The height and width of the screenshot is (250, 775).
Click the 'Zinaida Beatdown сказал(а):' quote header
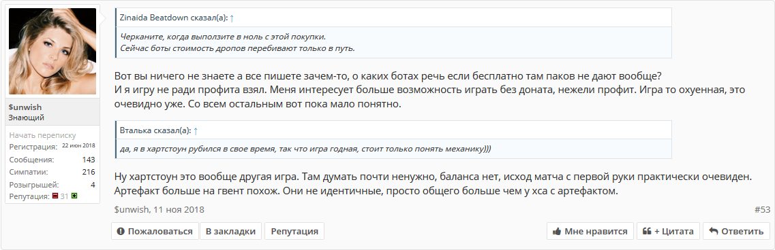[x=174, y=18]
